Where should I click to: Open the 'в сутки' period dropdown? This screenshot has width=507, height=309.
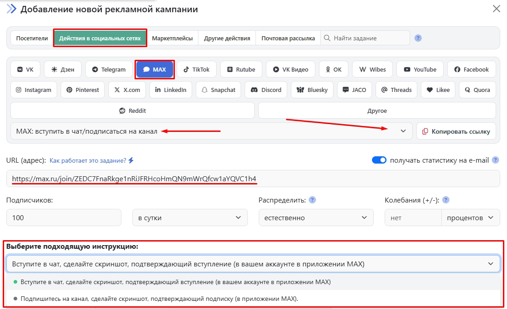(x=190, y=217)
